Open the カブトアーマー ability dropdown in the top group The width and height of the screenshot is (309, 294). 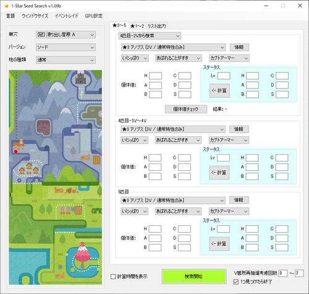[x=229, y=58]
